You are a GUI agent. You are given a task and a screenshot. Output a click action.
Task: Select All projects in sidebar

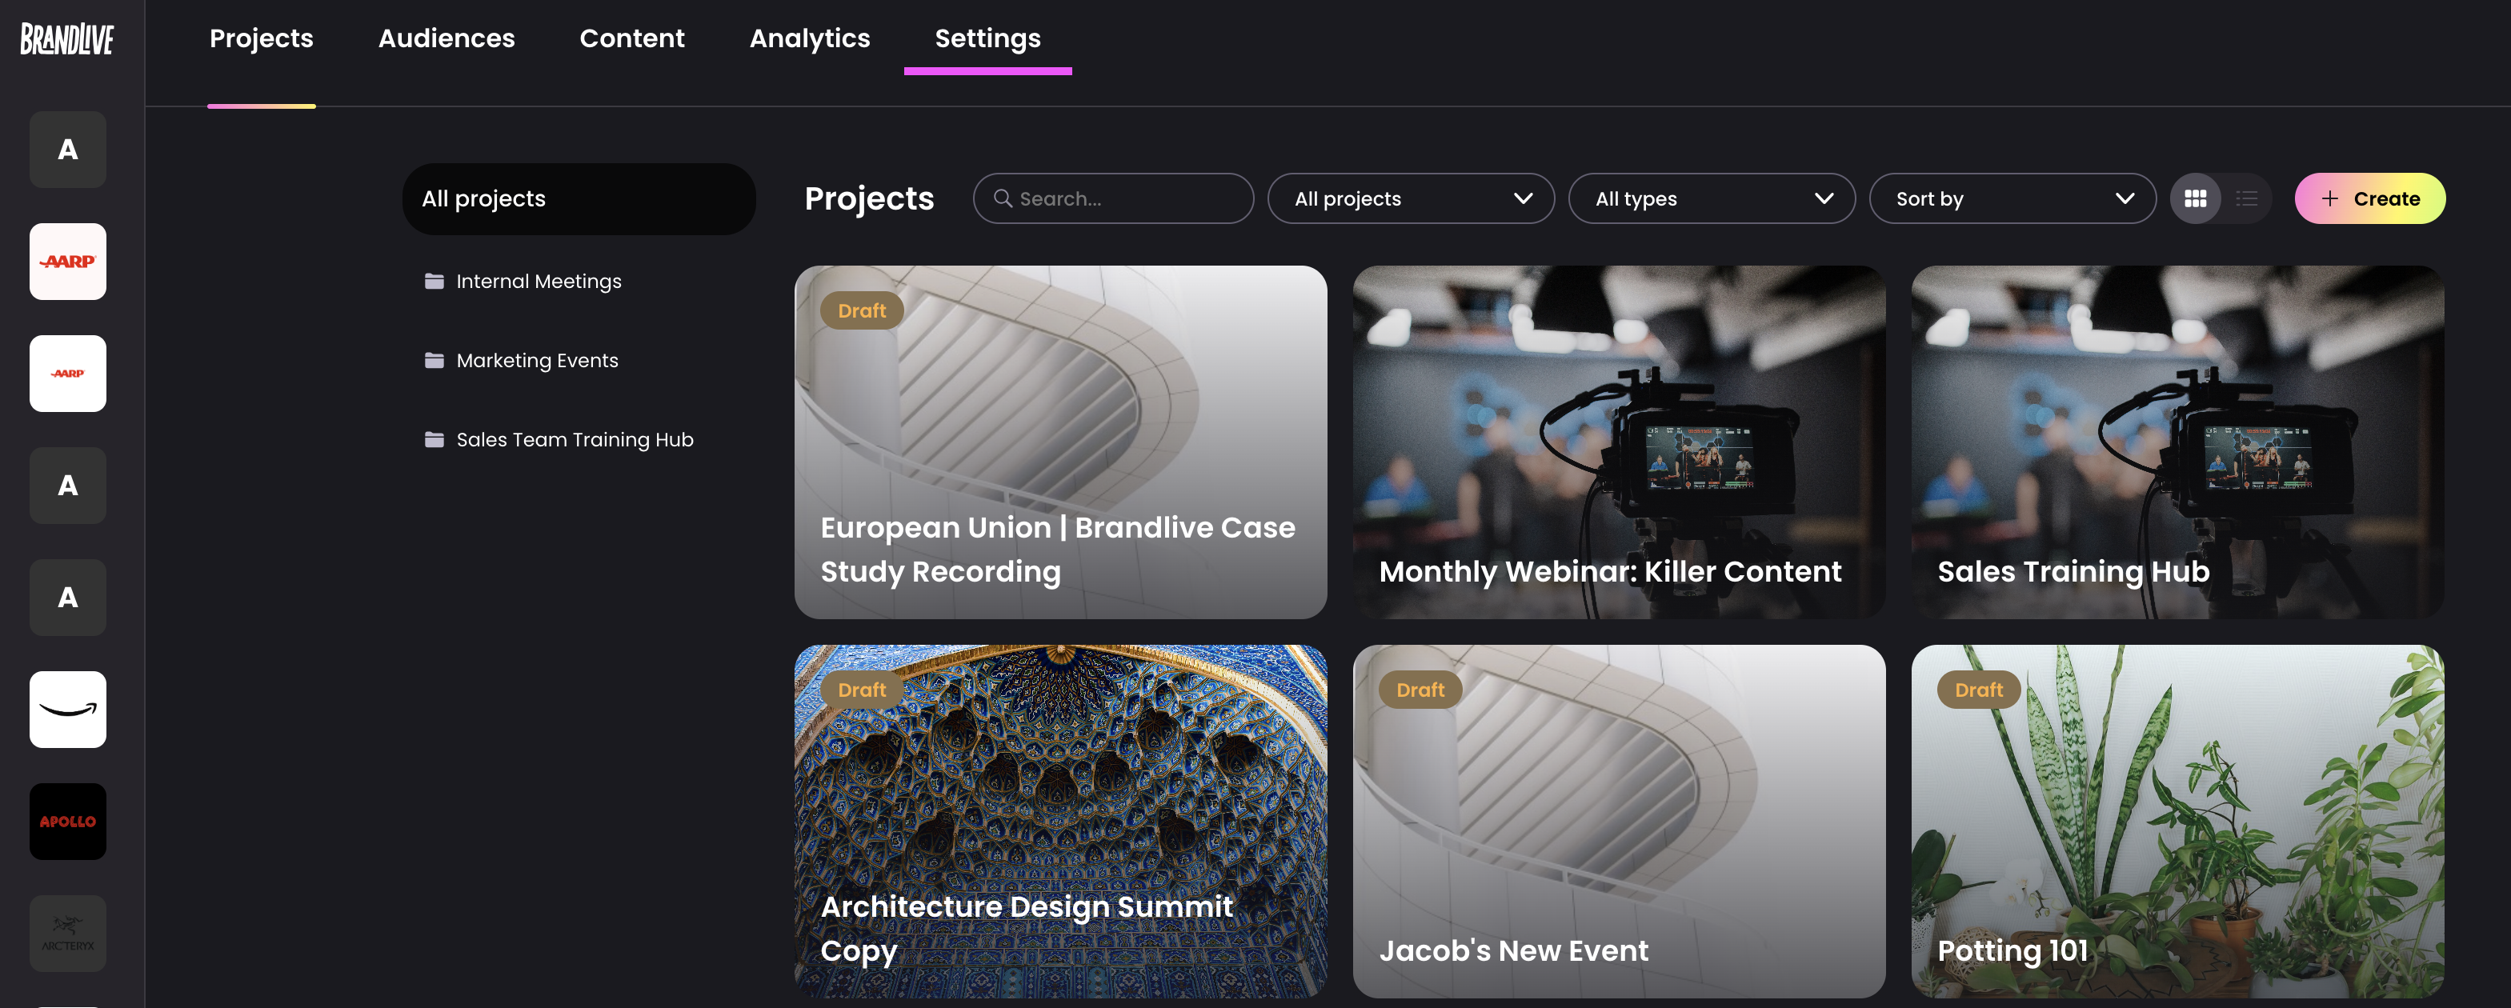tap(578, 199)
